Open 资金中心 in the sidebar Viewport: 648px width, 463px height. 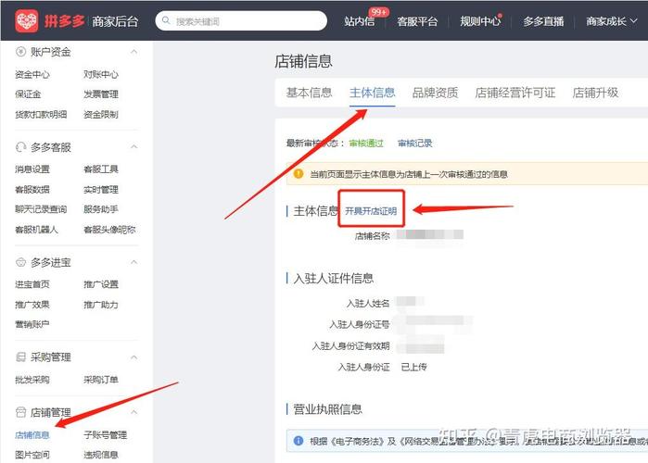tap(32, 74)
